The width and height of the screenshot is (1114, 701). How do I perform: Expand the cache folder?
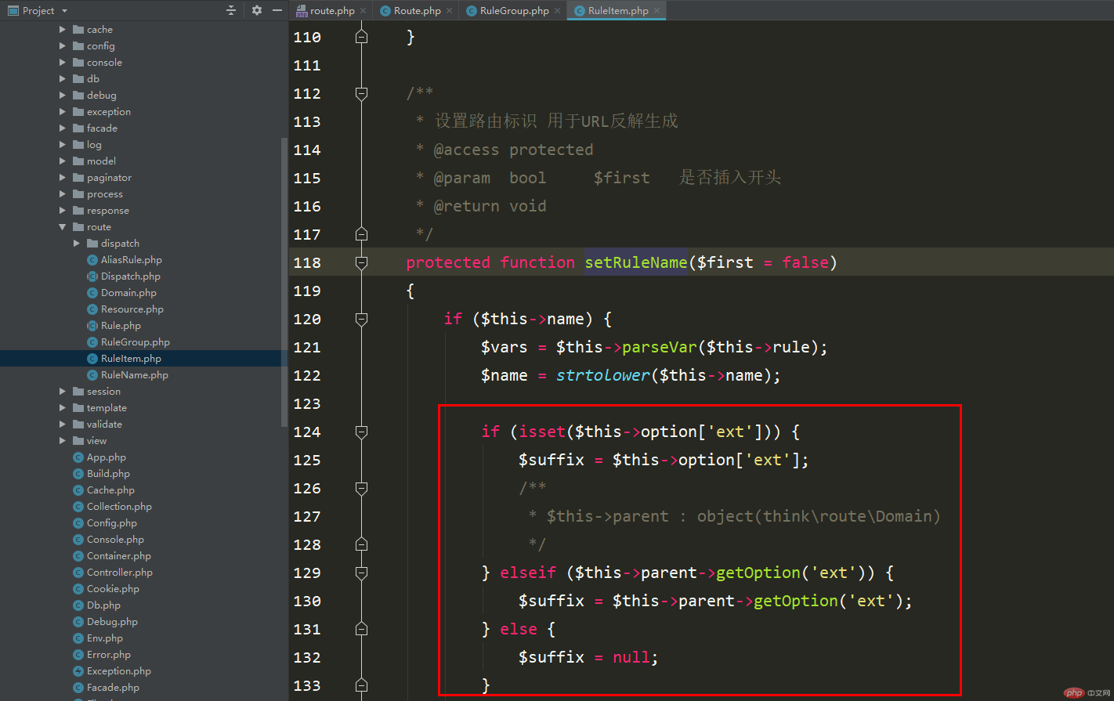point(63,30)
